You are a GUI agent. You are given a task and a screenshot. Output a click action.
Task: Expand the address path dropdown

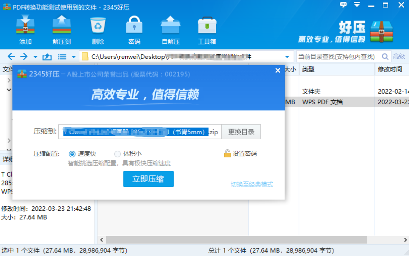287,57
